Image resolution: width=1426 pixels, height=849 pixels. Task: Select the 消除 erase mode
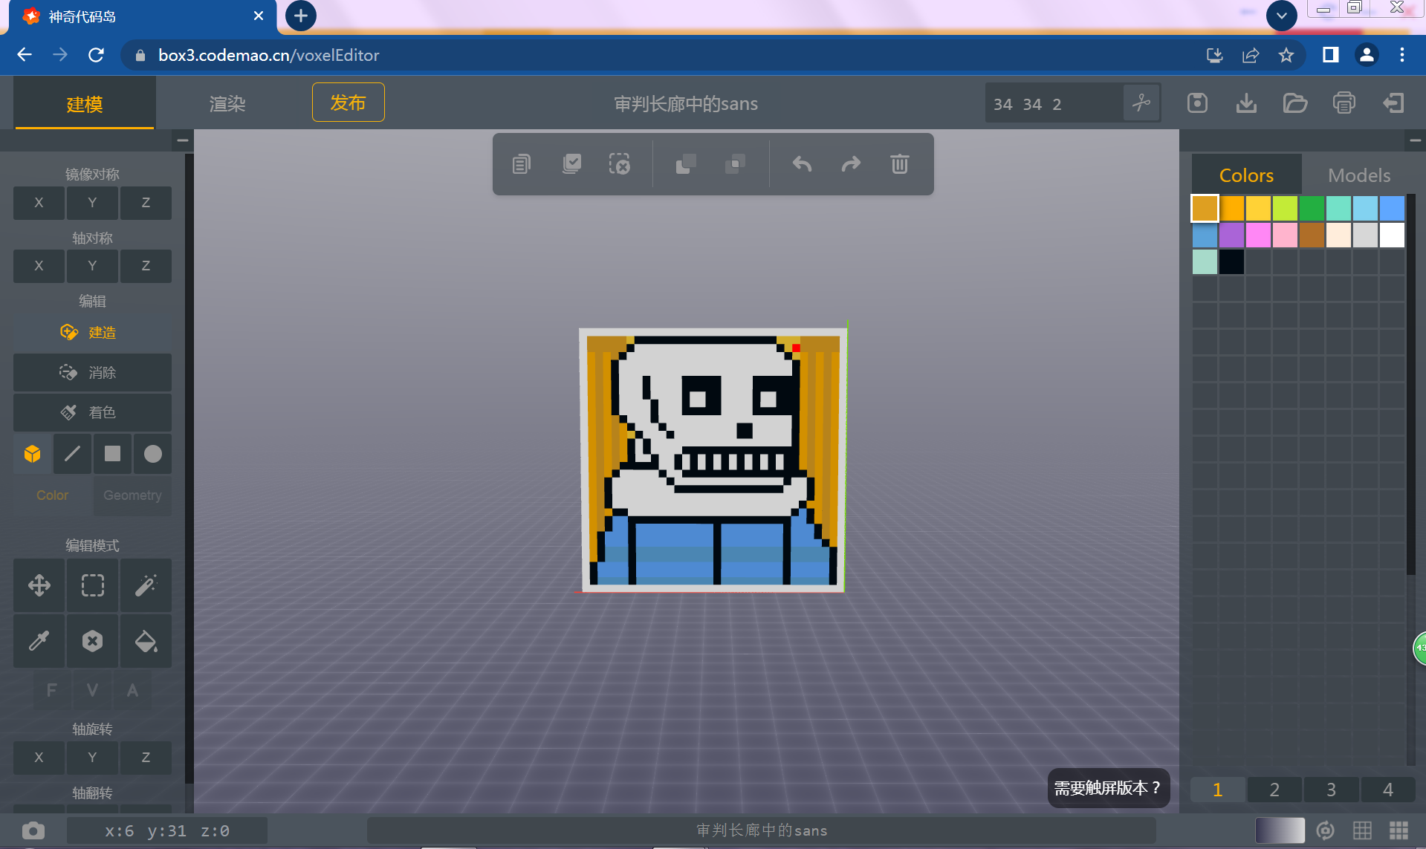pos(92,372)
